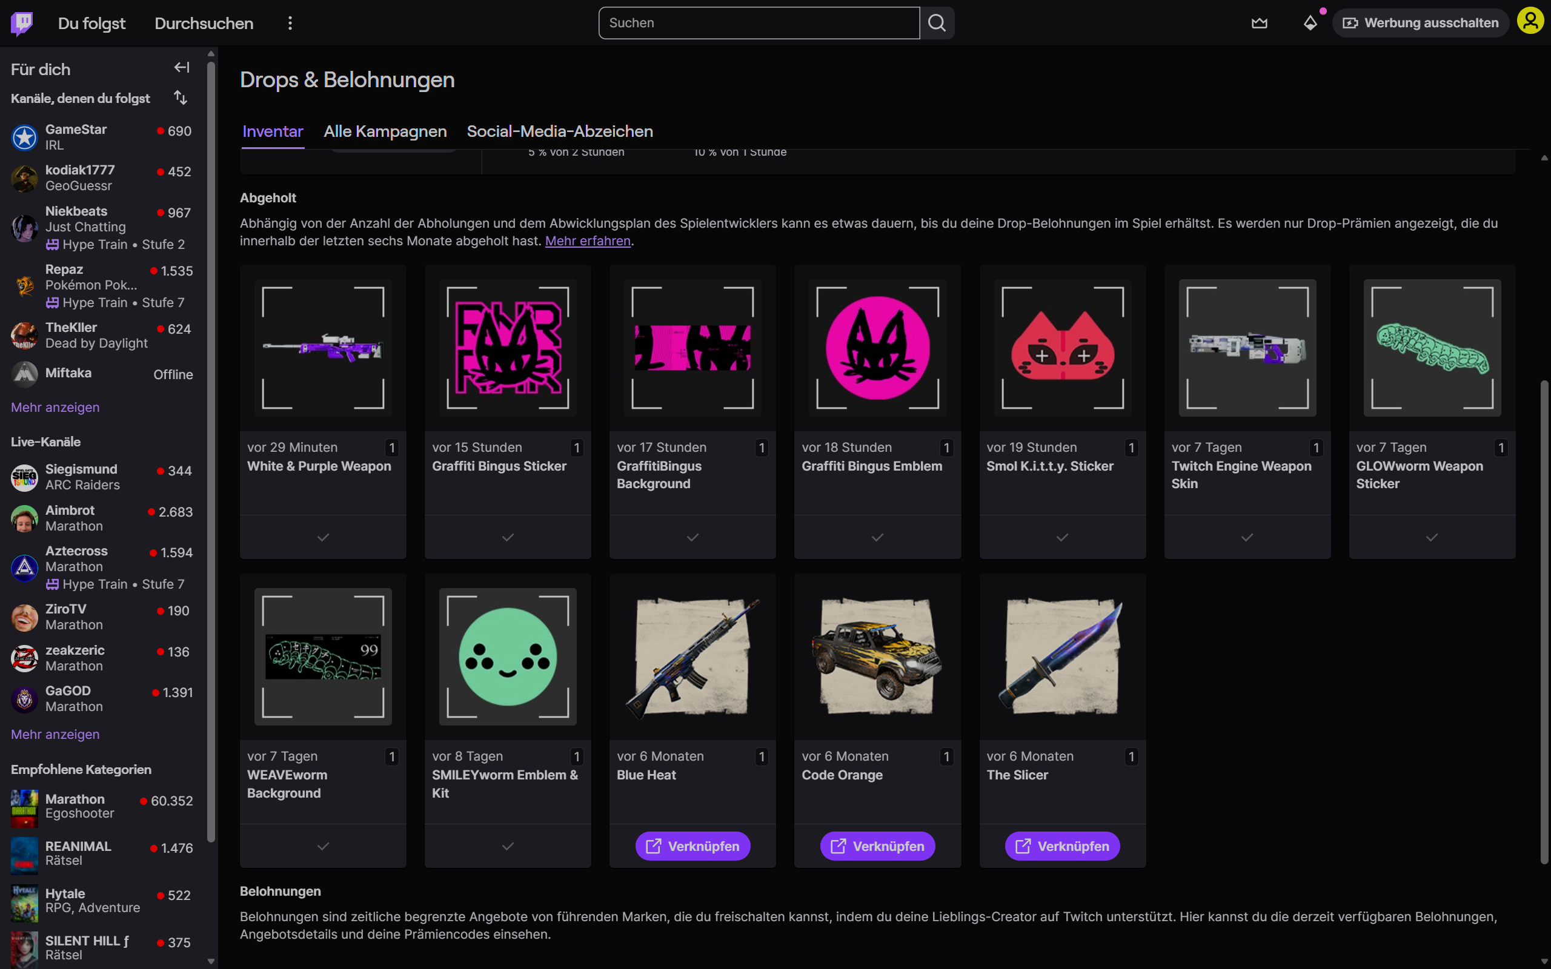Image resolution: width=1551 pixels, height=969 pixels.
Task: Collapse the Für dich sidebar
Action: pyautogui.click(x=181, y=67)
